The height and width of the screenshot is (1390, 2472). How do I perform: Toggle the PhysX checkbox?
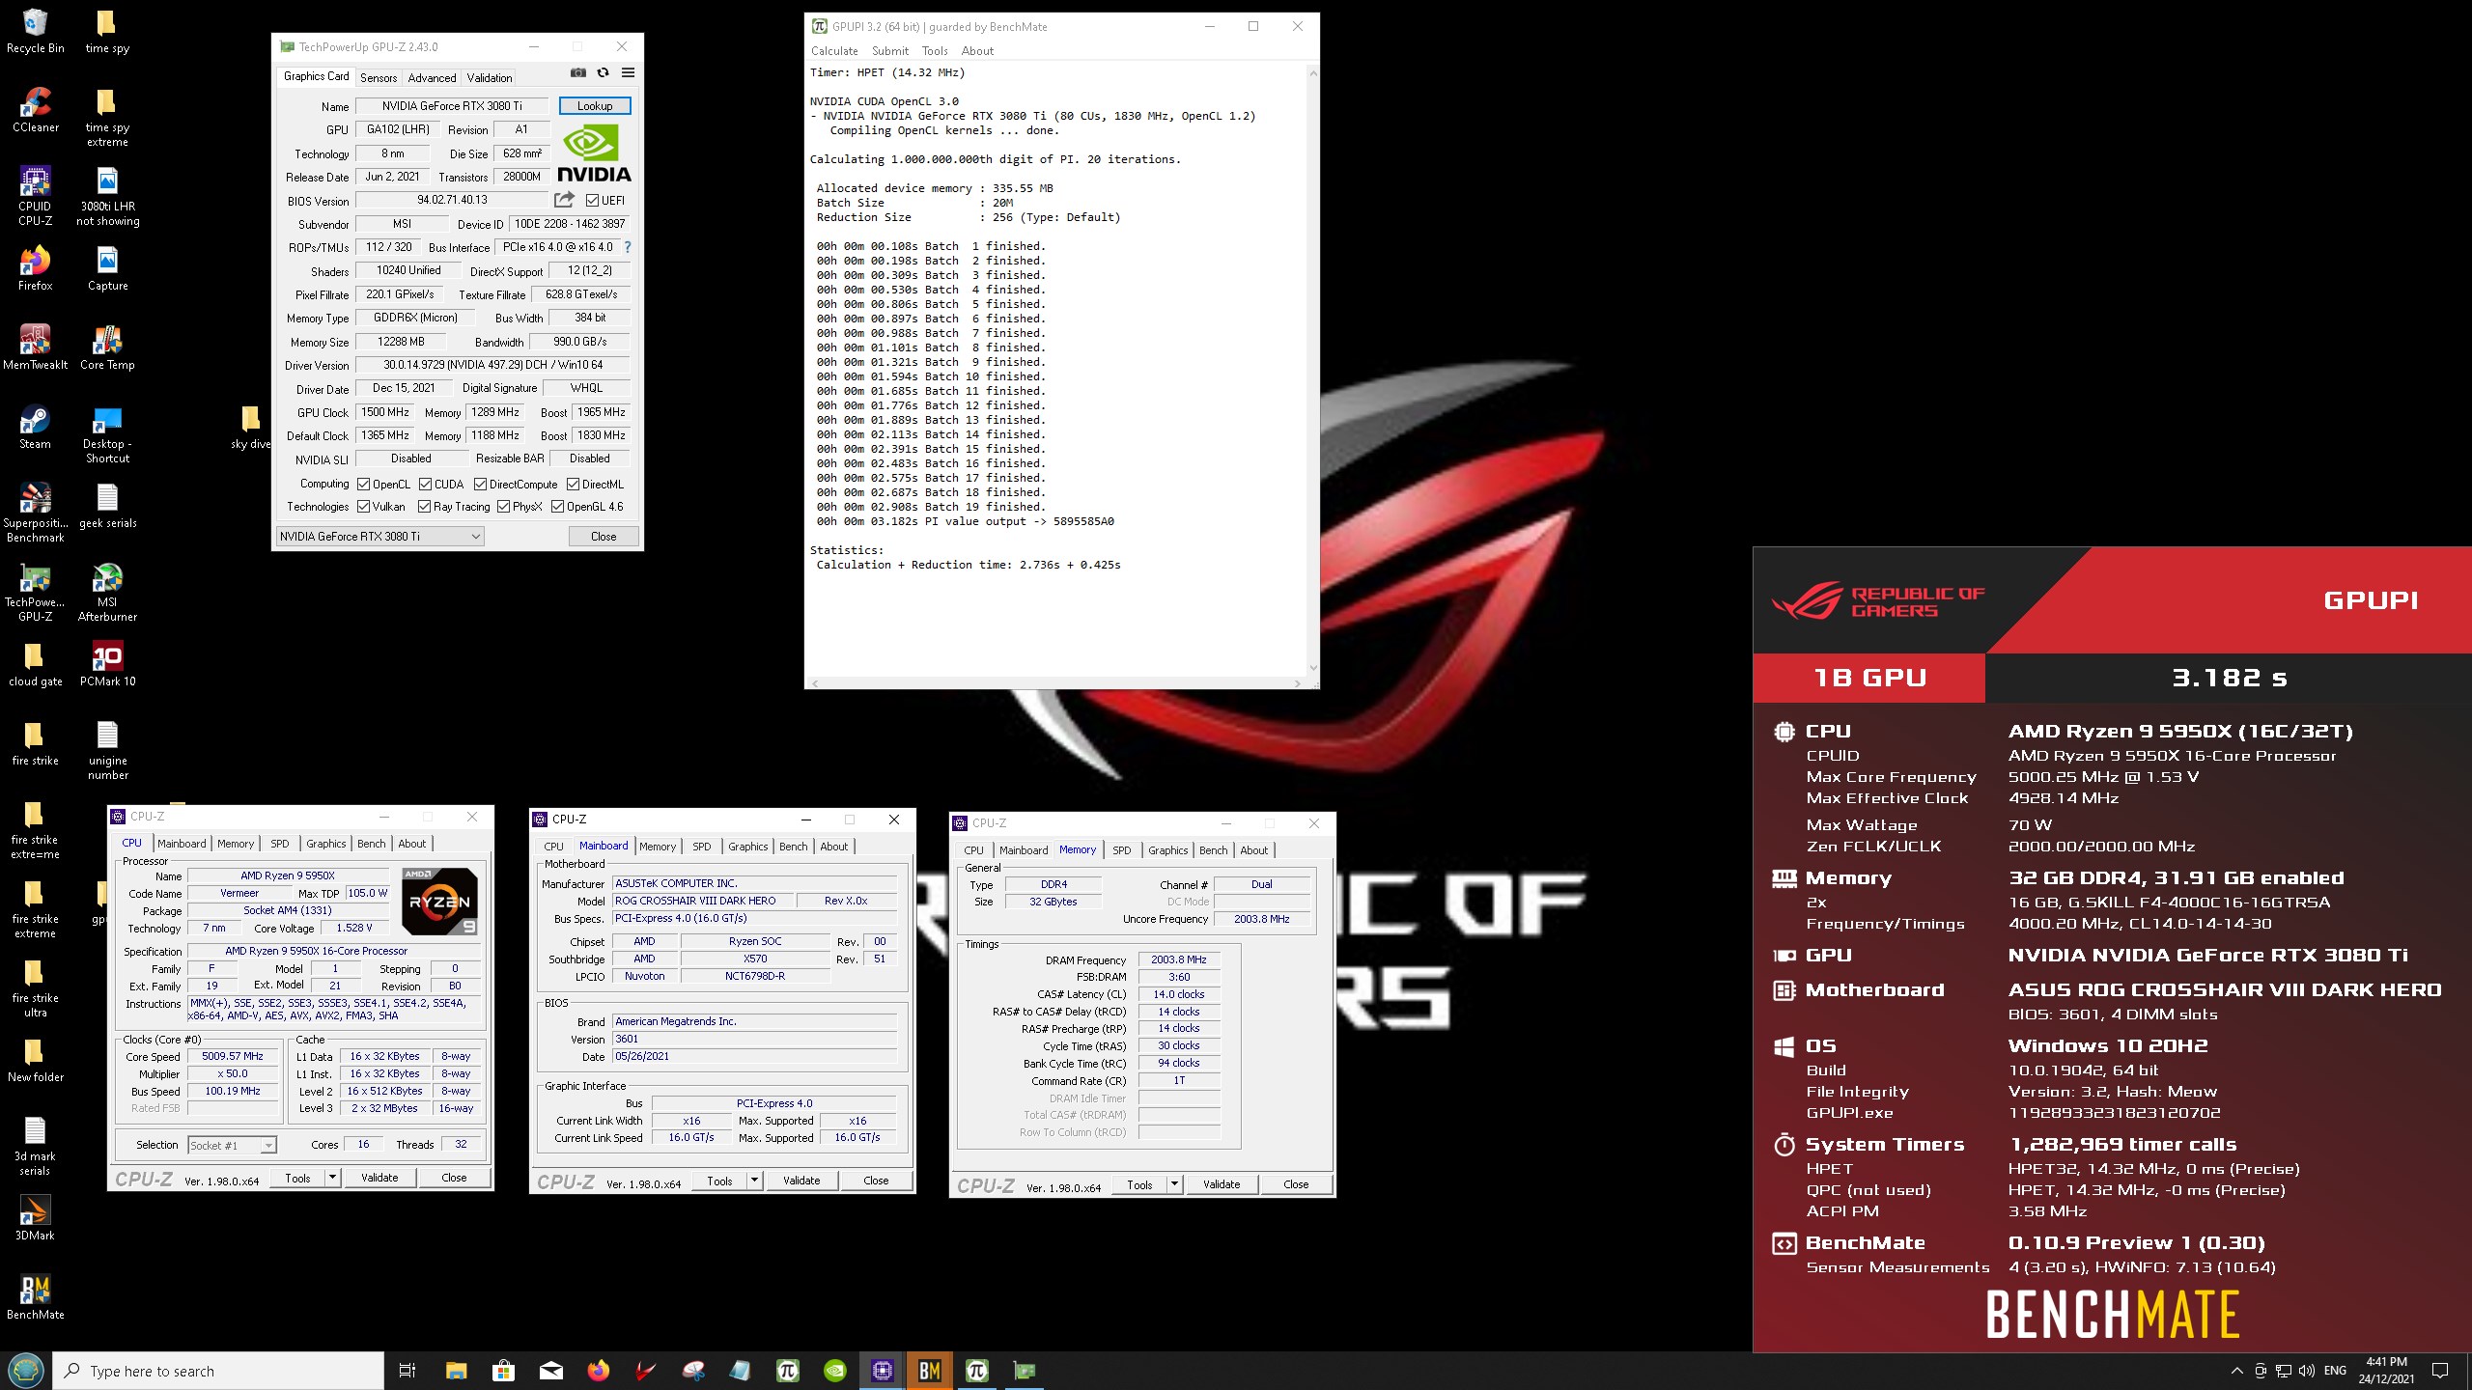503,507
